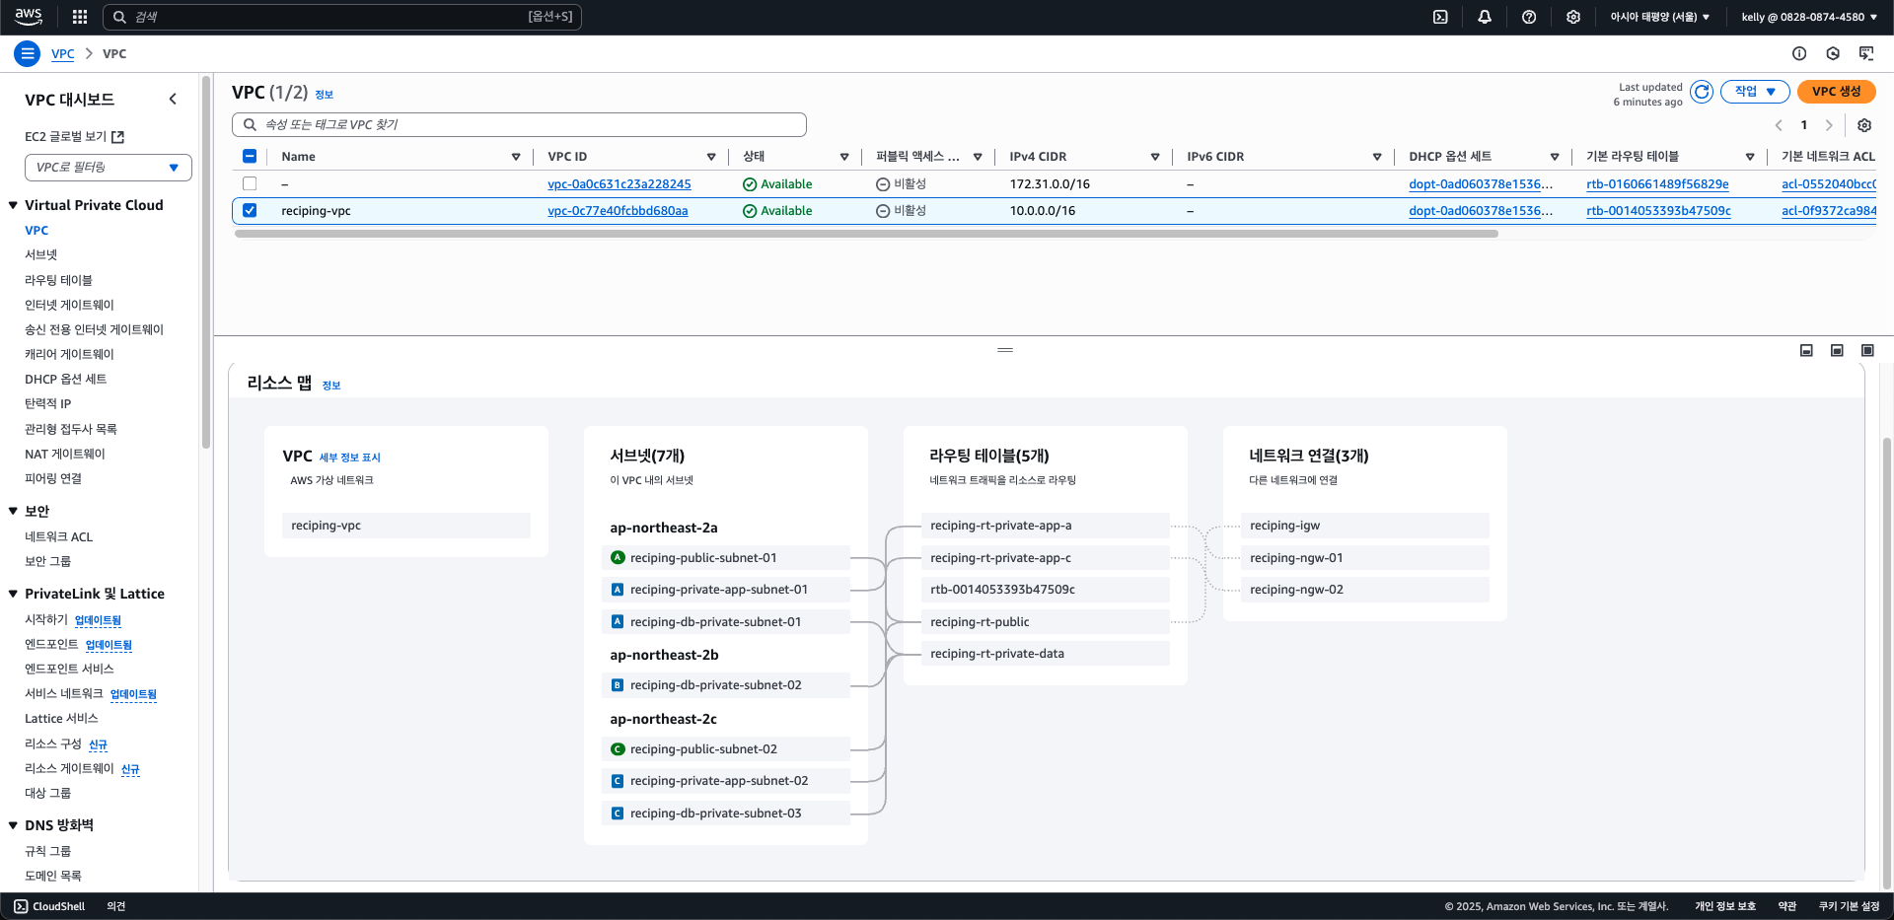Open the clock history icon near top right

point(1833,54)
